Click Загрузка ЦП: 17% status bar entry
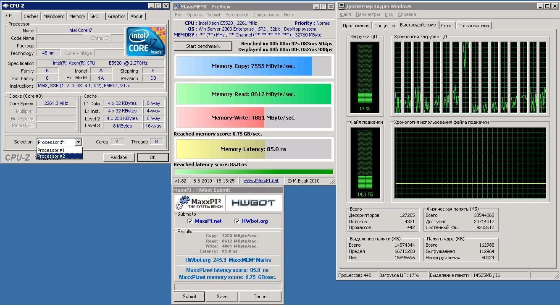 [x=402, y=276]
